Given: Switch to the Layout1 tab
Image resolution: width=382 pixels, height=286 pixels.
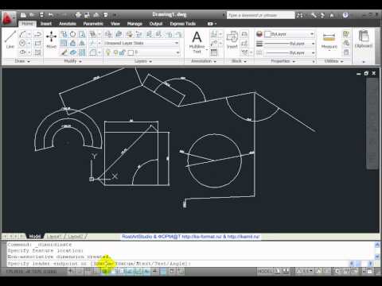Looking at the screenshot, I should point(54,236).
